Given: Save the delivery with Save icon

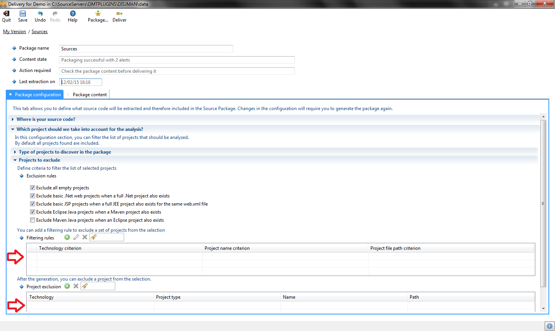Looking at the screenshot, I should (23, 14).
